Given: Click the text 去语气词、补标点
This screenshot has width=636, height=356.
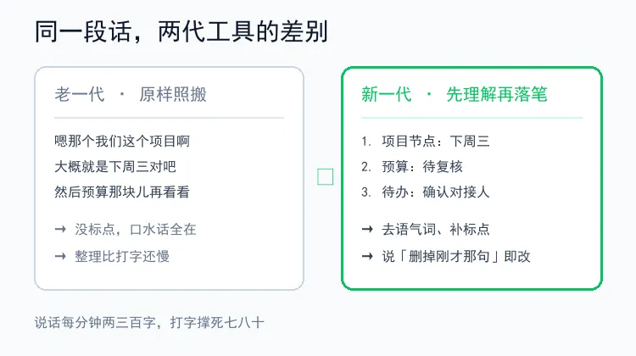Looking at the screenshot, I should pos(436,230).
